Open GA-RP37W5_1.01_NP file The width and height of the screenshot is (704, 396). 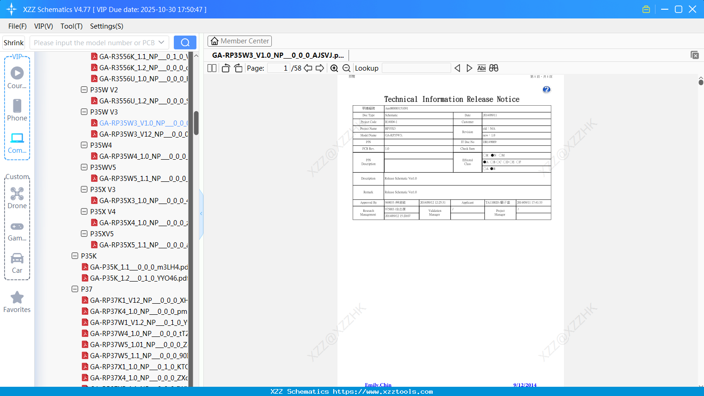tap(135, 344)
